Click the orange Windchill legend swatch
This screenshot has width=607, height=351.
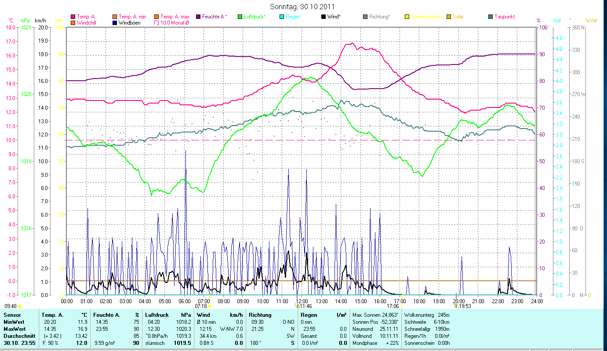(73, 22)
